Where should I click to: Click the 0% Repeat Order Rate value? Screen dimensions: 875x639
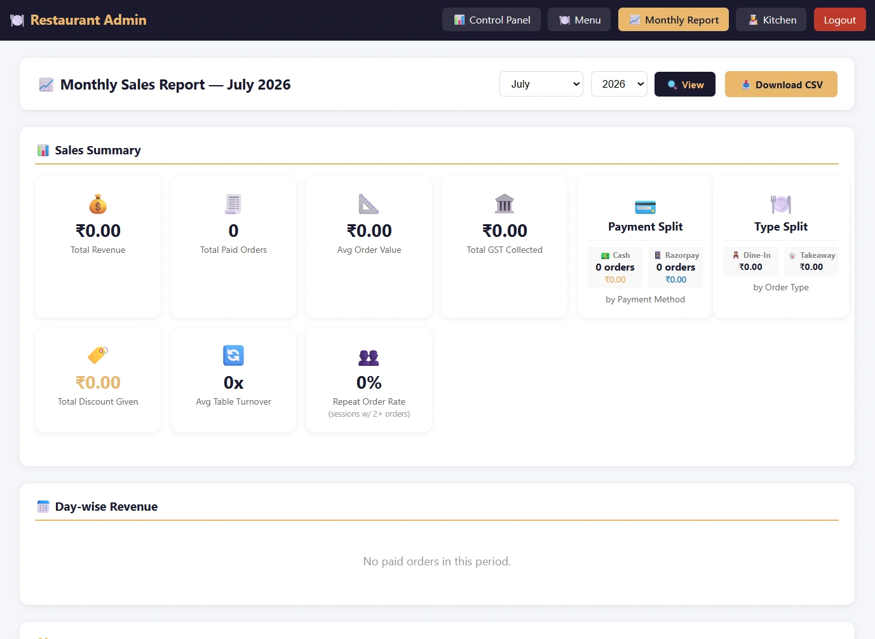click(369, 382)
